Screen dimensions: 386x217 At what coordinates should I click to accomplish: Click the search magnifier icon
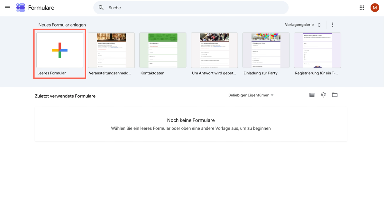101,7
